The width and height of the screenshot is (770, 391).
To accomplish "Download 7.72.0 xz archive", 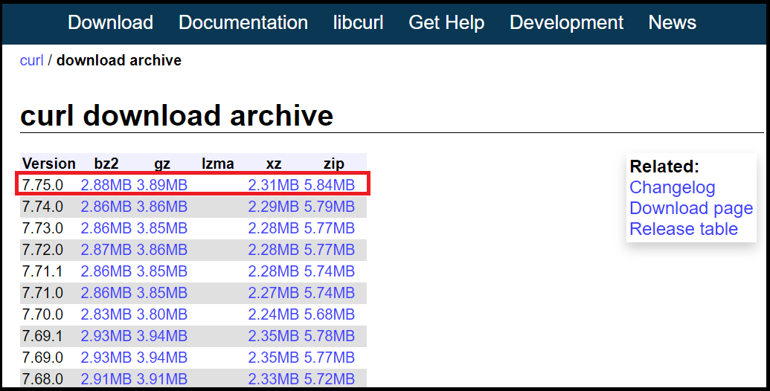I will (274, 250).
